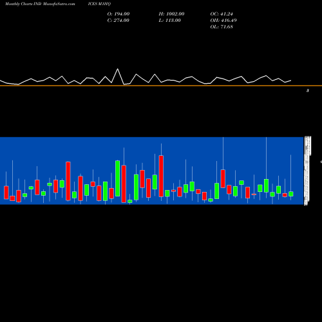322x322 pixels.
Task: Click the last green candlestick on the chart
Action: [291, 194]
